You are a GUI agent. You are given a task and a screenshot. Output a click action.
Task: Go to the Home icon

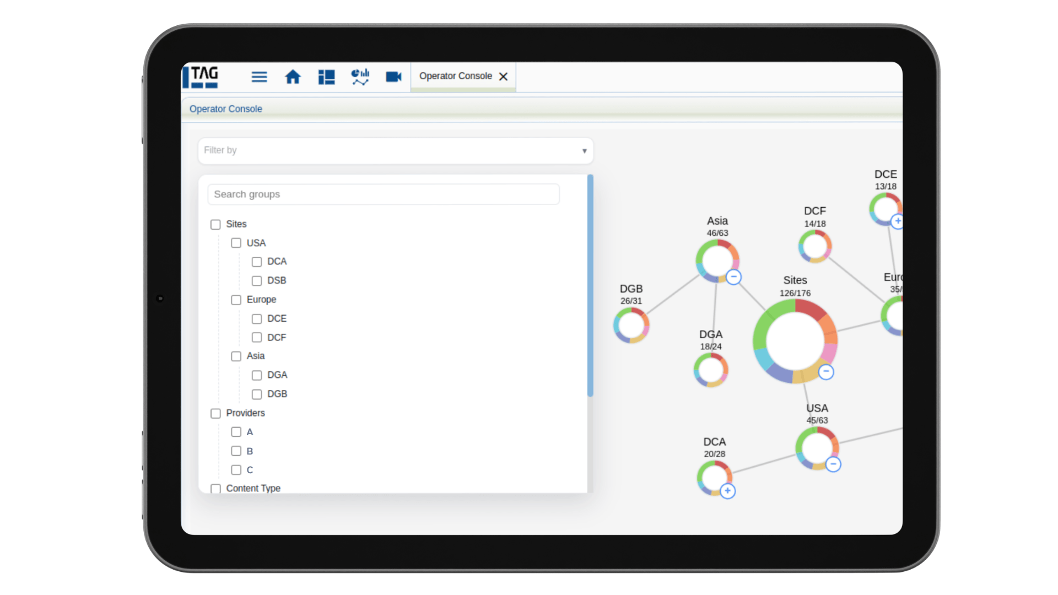pos(293,77)
